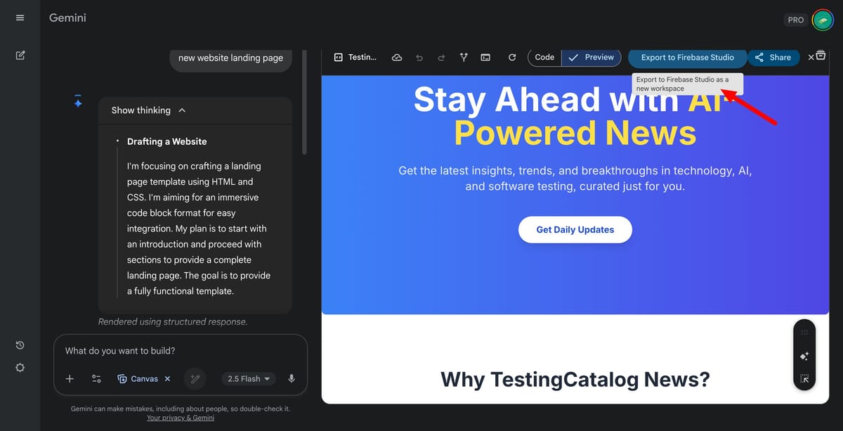Click the redo arrow in canvas toolbar
This screenshot has width=843, height=431.
[441, 58]
